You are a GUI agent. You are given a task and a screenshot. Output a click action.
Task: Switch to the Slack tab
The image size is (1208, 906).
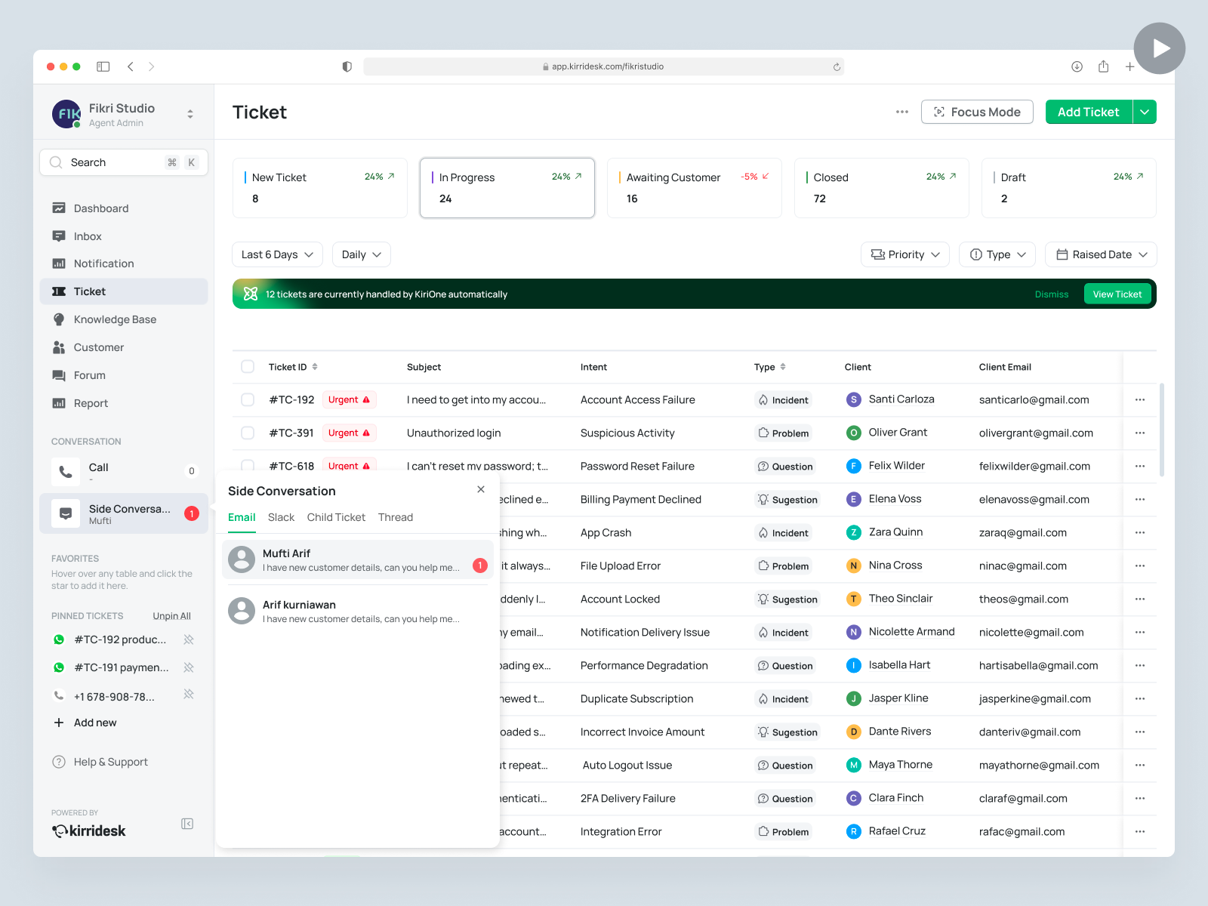(281, 517)
